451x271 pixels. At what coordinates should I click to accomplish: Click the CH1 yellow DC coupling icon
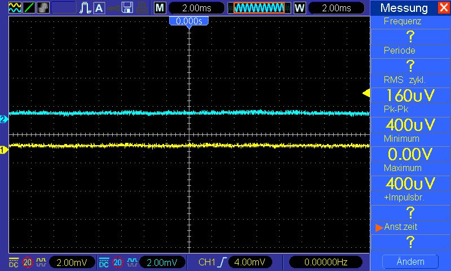coord(14,263)
